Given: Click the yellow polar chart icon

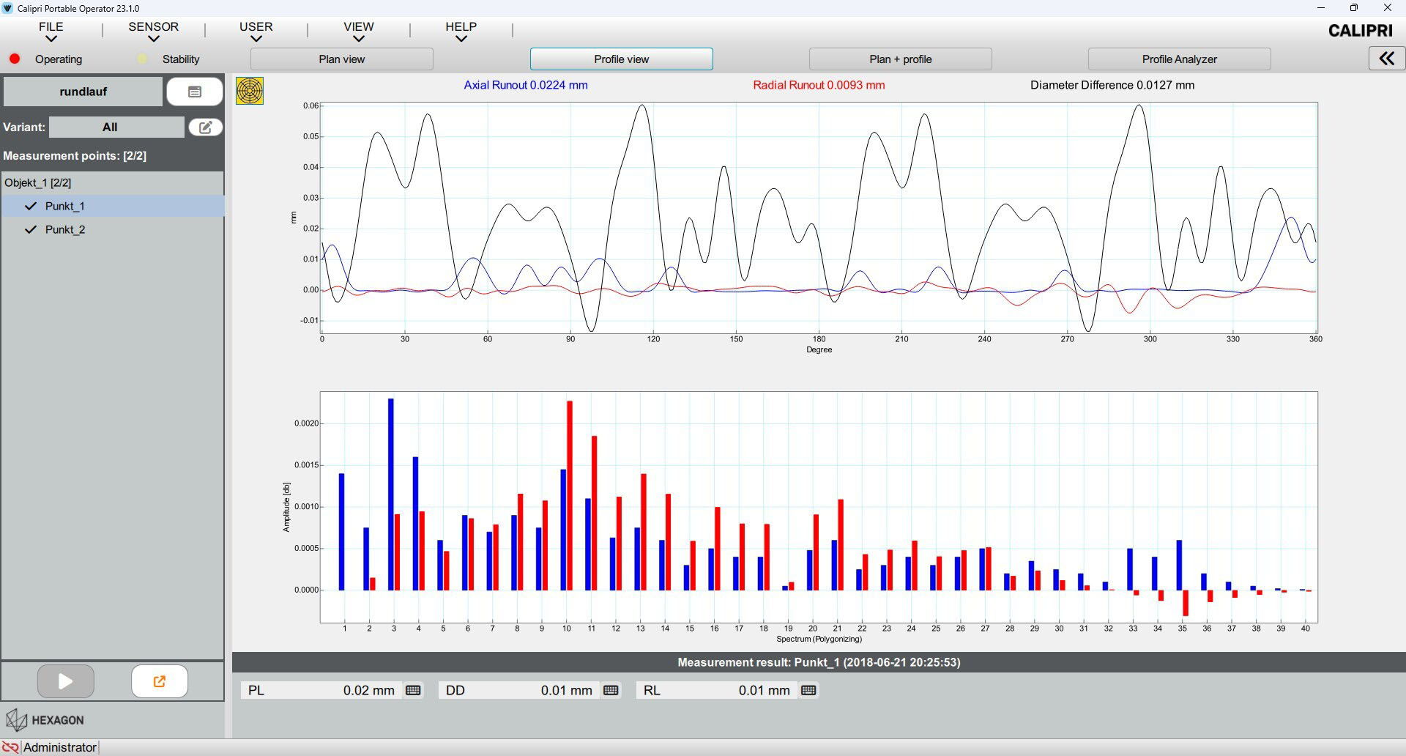Looking at the screenshot, I should coord(250,91).
